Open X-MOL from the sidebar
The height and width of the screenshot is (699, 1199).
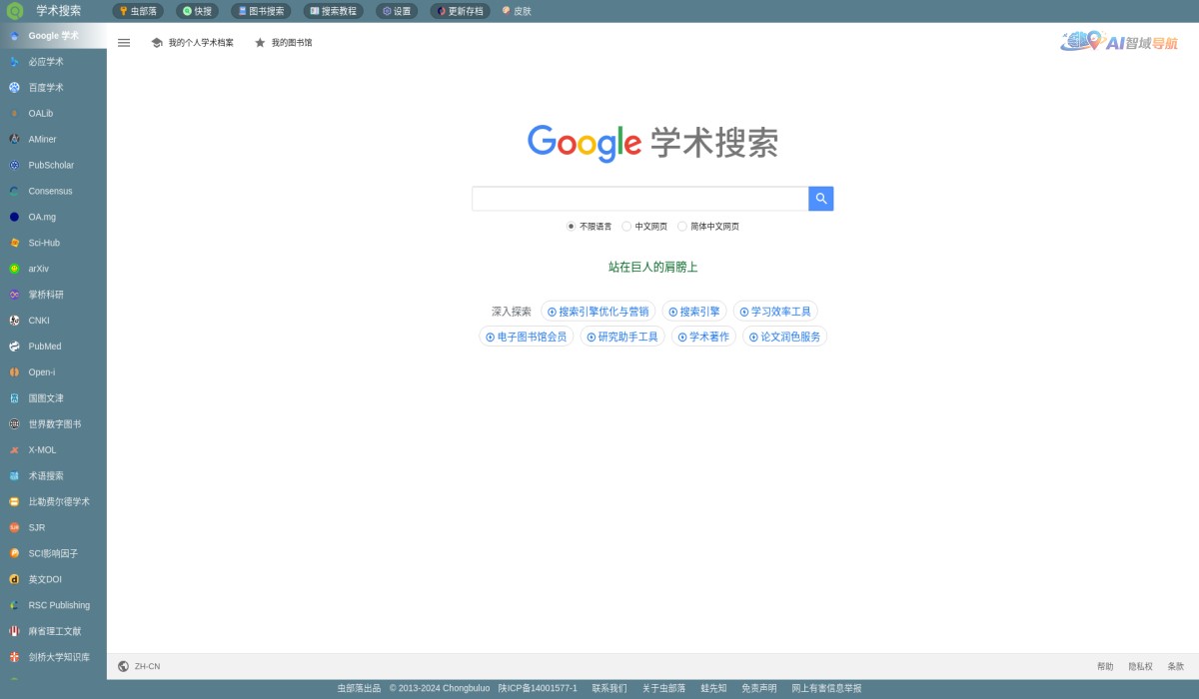click(41, 449)
